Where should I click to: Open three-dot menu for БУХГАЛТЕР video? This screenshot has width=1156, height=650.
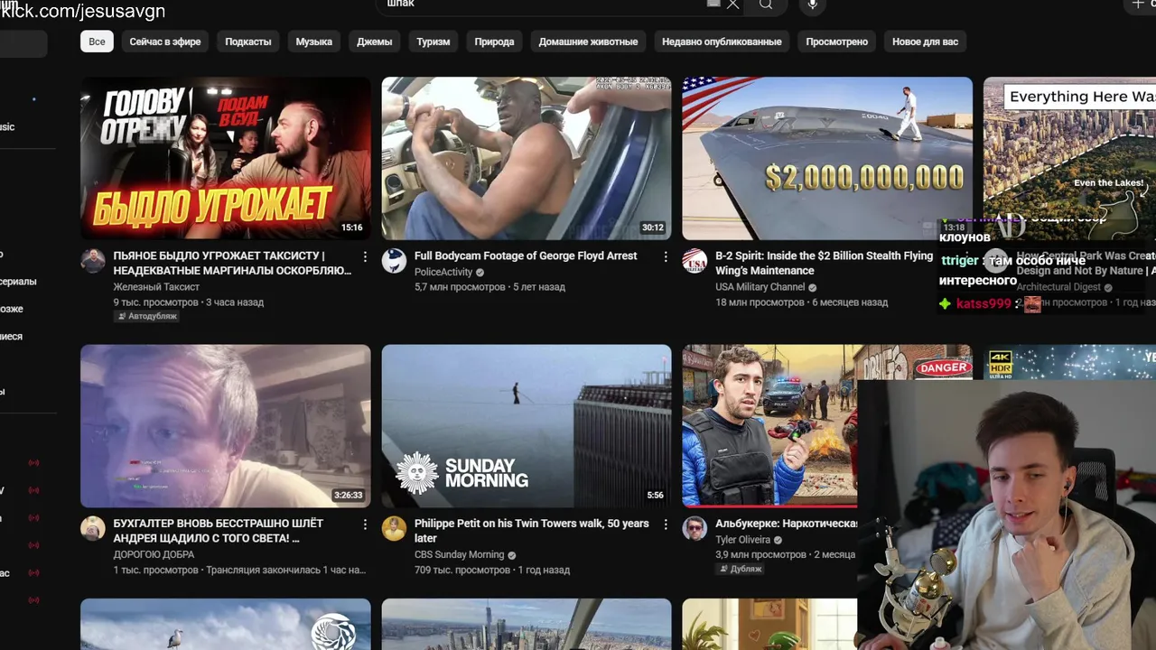click(365, 524)
